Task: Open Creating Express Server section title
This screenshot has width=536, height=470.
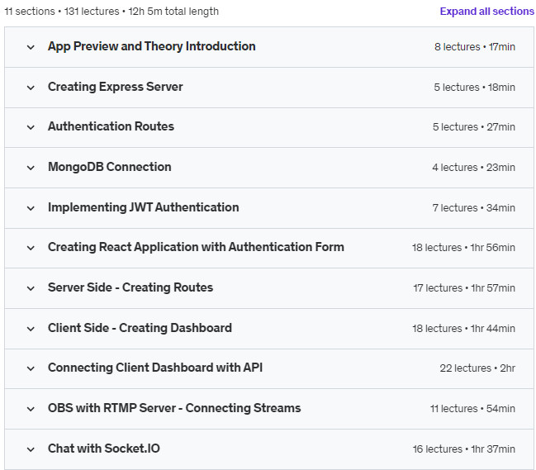Action: click(115, 87)
